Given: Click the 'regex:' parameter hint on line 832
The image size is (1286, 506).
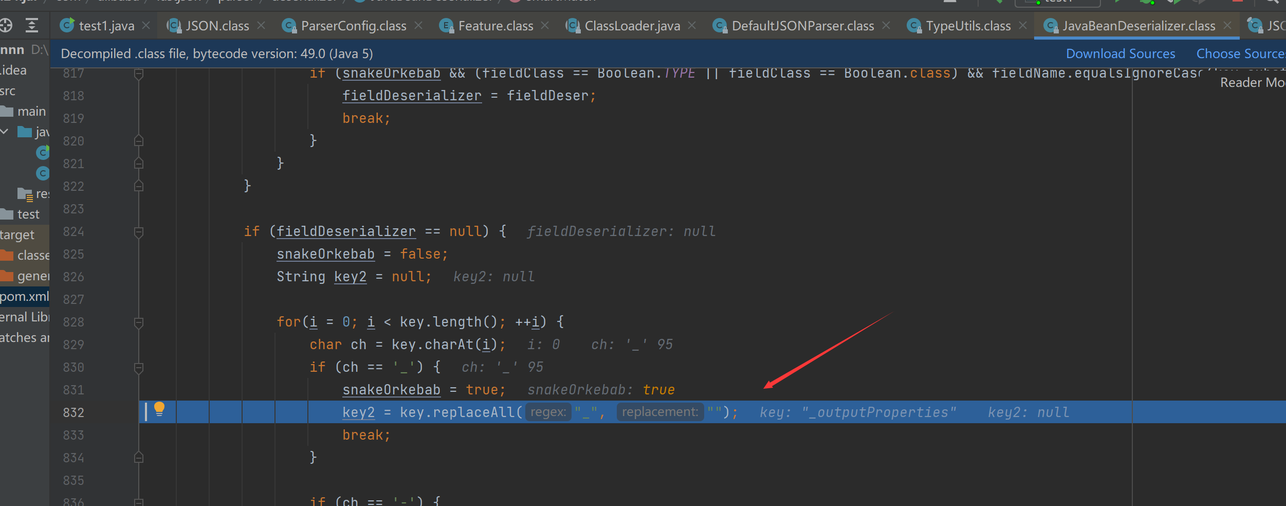Looking at the screenshot, I should click(548, 412).
